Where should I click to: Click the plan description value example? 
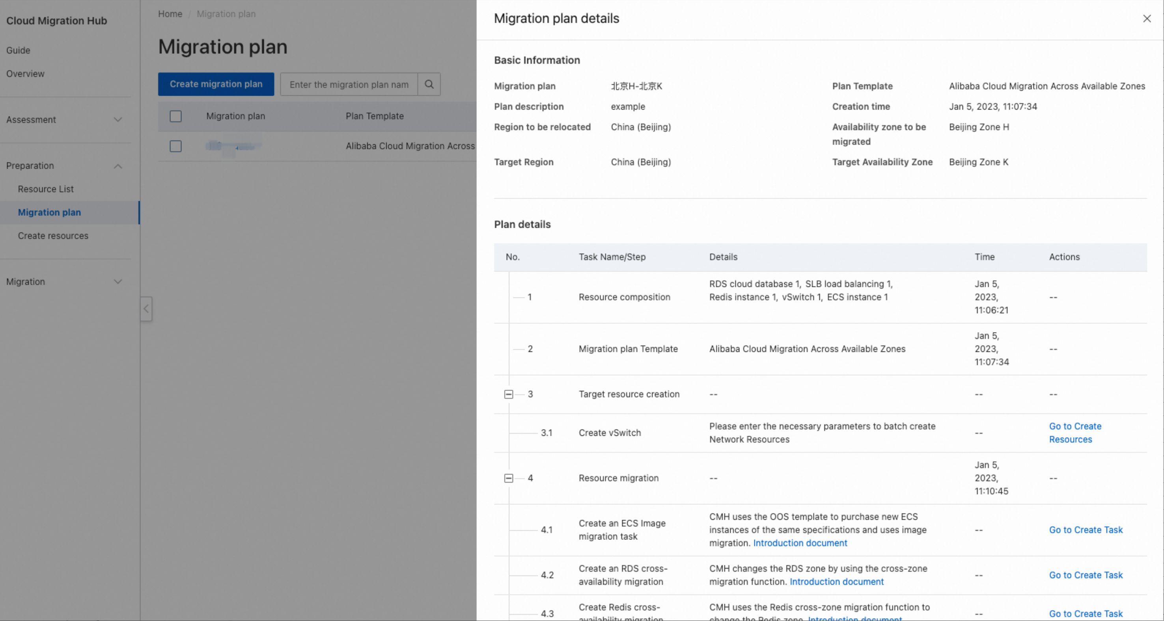[x=628, y=106]
